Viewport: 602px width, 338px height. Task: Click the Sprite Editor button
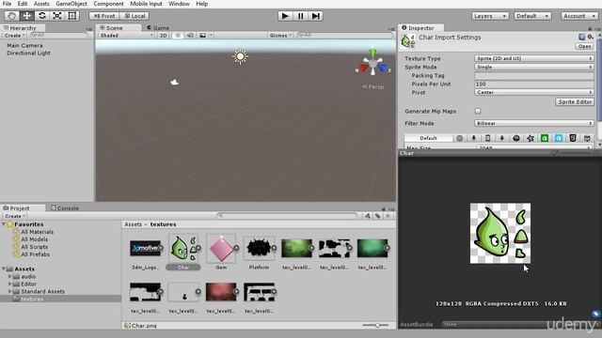pyautogui.click(x=575, y=102)
